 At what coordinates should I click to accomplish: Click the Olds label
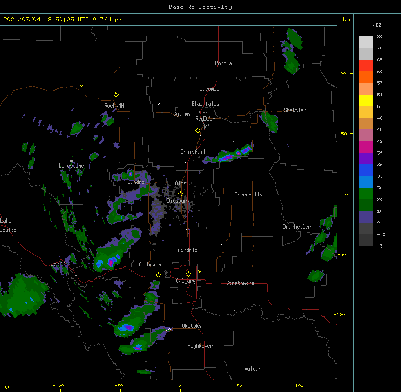[180, 183]
